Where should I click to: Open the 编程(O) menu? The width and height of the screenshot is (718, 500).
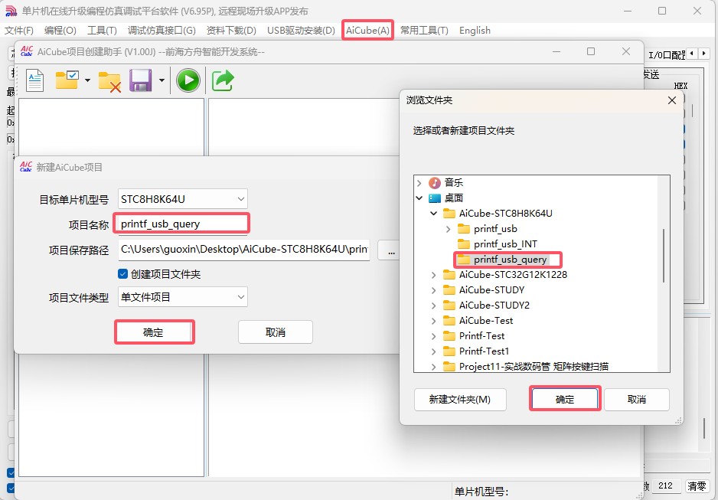[x=60, y=30]
